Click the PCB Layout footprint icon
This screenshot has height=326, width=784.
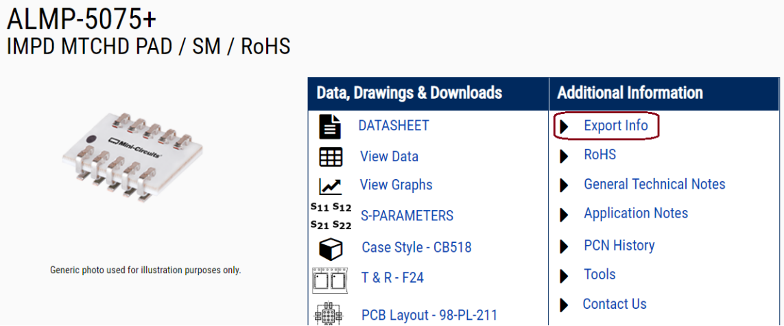click(x=327, y=314)
